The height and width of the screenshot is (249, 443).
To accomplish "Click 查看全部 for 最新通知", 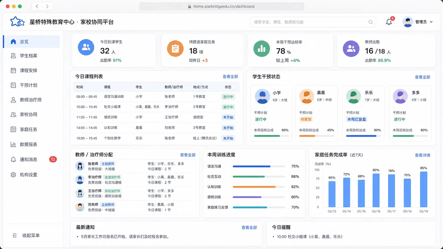I will pyautogui.click(x=249, y=227).
